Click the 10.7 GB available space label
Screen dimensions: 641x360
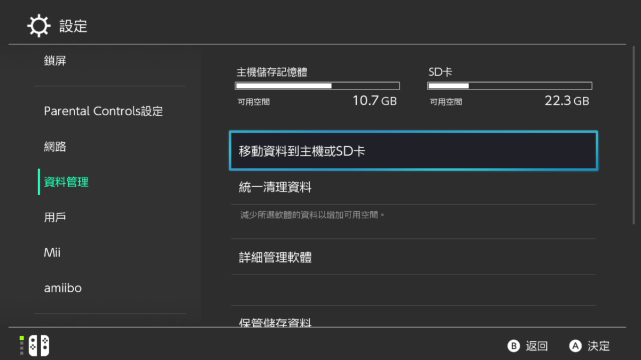tap(374, 101)
